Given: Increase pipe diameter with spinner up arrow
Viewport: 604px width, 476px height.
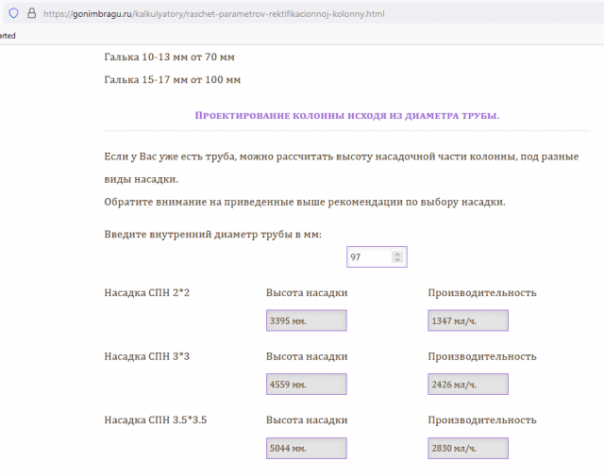Looking at the screenshot, I should pyautogui.click(x=397, y=254).
